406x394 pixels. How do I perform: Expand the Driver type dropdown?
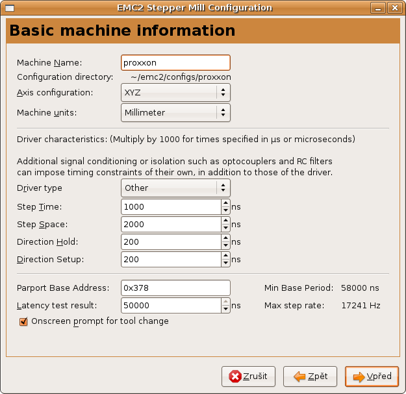pyautogui.click(x=175, y=188)
